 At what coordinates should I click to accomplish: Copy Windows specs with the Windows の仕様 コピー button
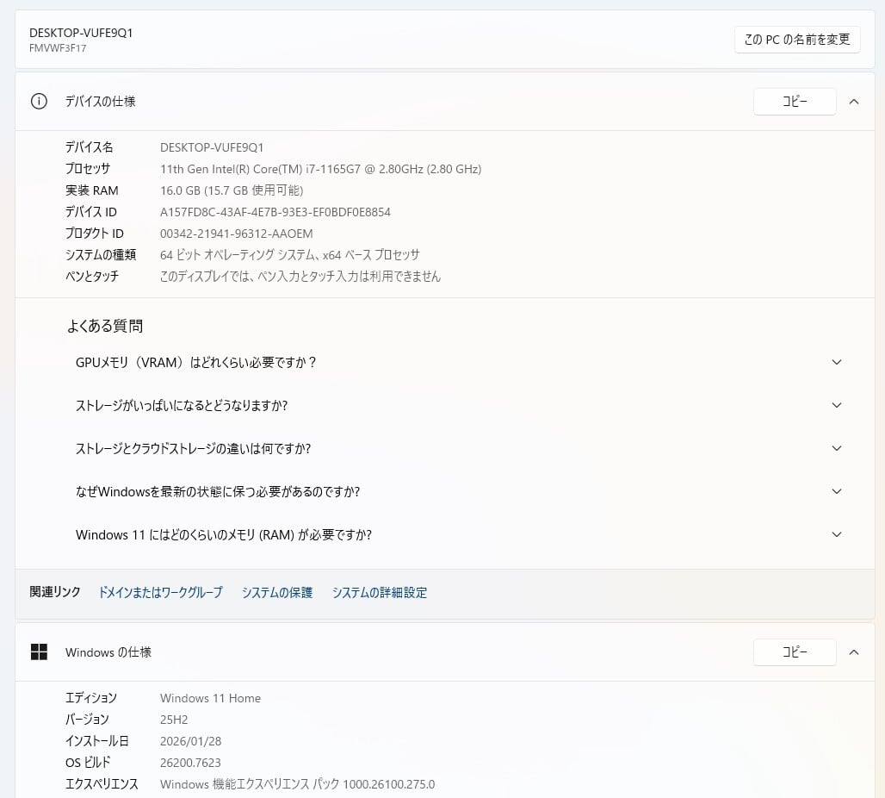click(x=794, y=652)
